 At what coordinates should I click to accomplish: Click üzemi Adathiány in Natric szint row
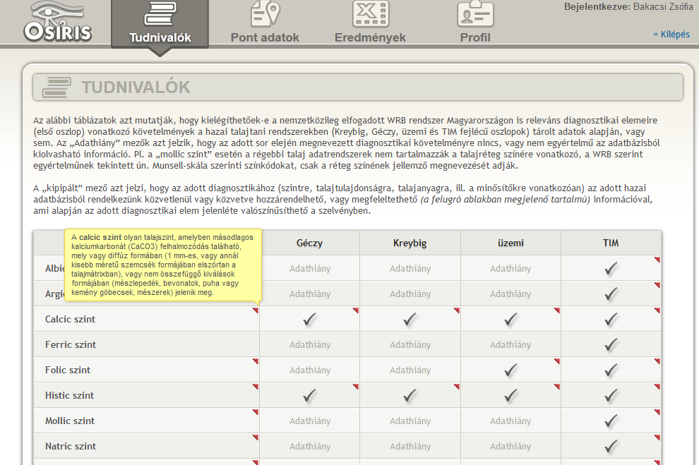click(x=510, y=446)
